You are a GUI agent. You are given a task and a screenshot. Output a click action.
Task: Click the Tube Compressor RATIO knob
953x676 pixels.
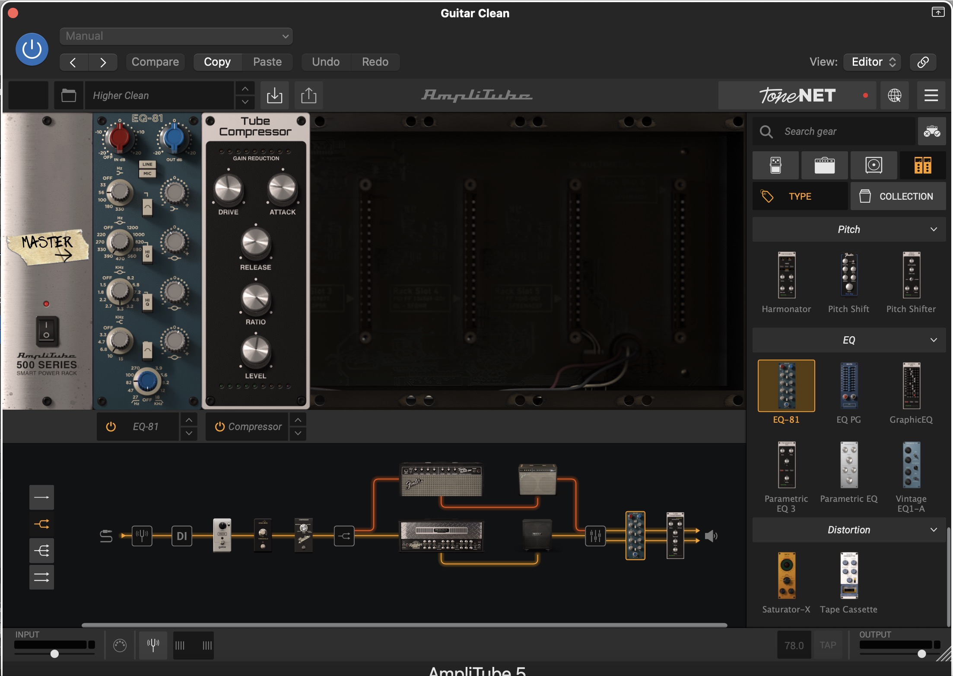coord(256,299)
